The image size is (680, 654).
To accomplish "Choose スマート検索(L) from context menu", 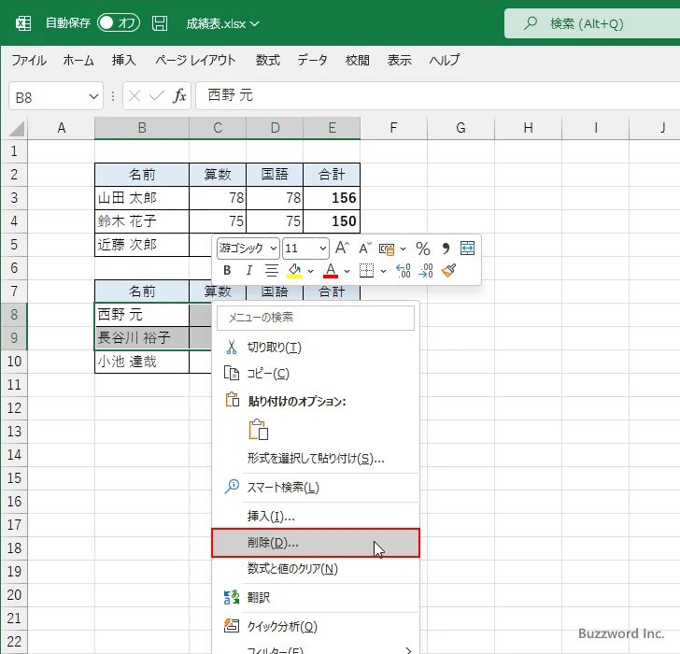I will tap(316, 488).
